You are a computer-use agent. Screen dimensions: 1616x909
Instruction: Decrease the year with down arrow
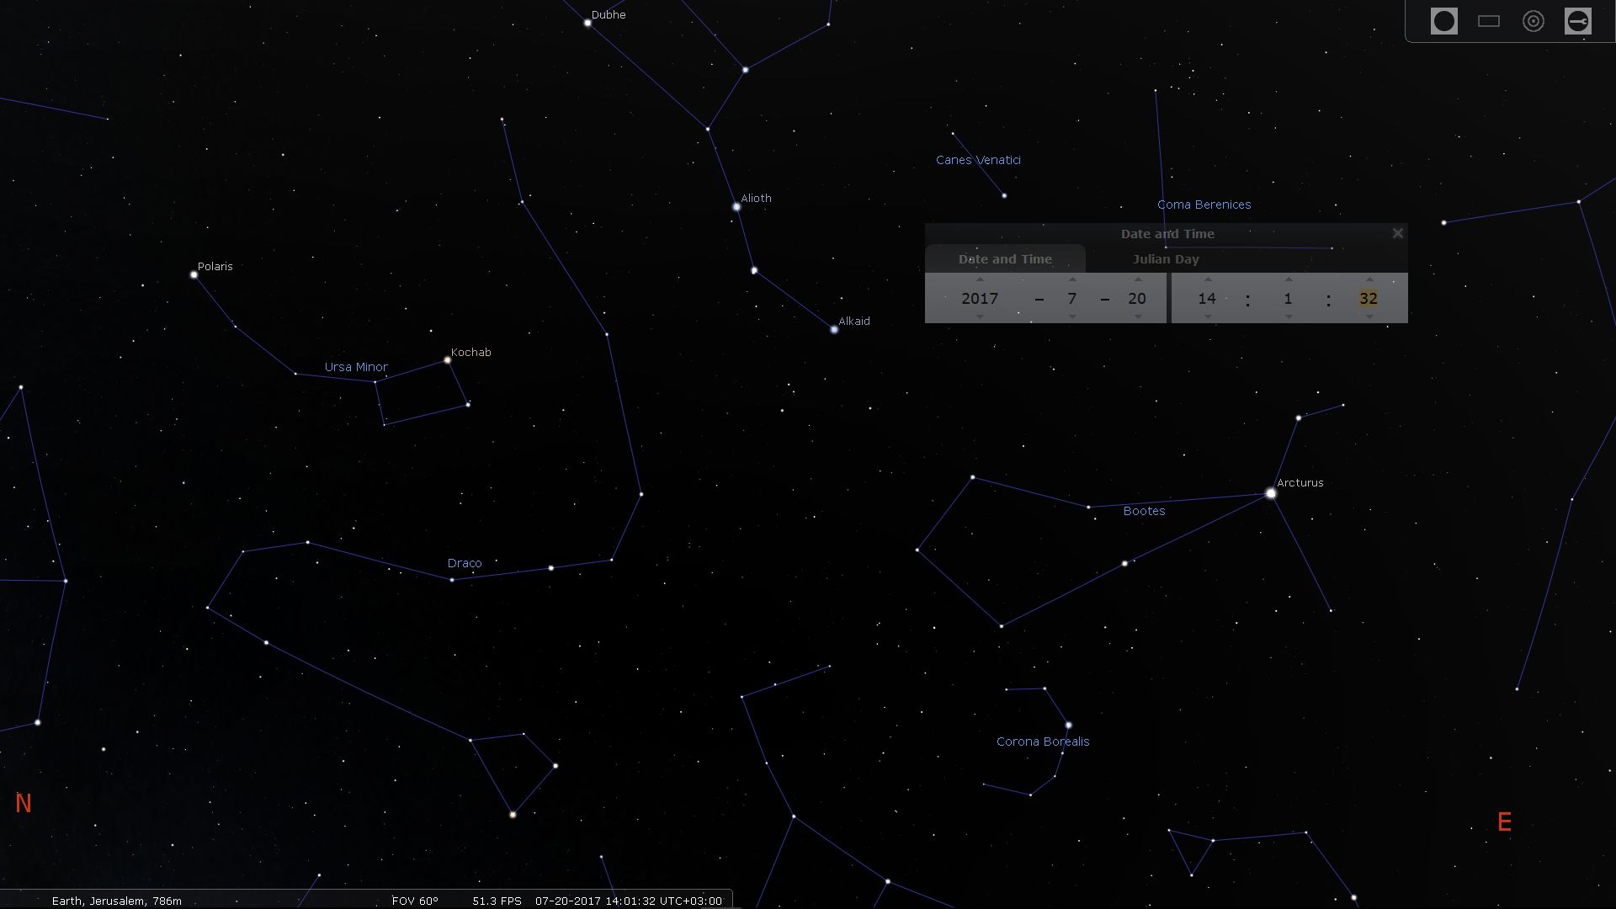(x=980, y=316)
